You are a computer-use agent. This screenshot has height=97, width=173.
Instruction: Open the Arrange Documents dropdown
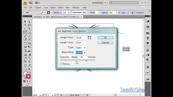tap(38, 3)
